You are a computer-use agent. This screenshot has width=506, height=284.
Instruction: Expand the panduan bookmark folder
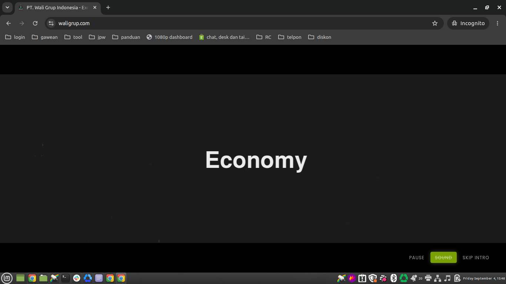tap(126, 37)
